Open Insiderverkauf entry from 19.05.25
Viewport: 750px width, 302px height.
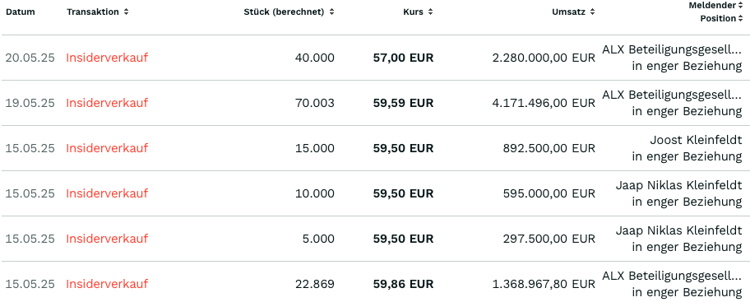pos(107,103)
